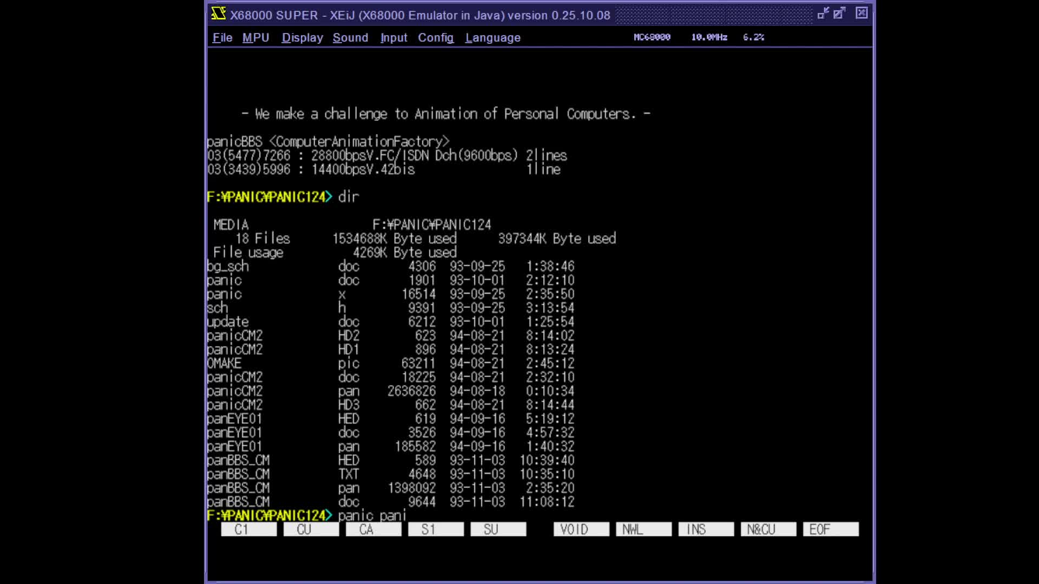Click the C1 function key label
Viewport: 1039px width, 584px height.
248,529
